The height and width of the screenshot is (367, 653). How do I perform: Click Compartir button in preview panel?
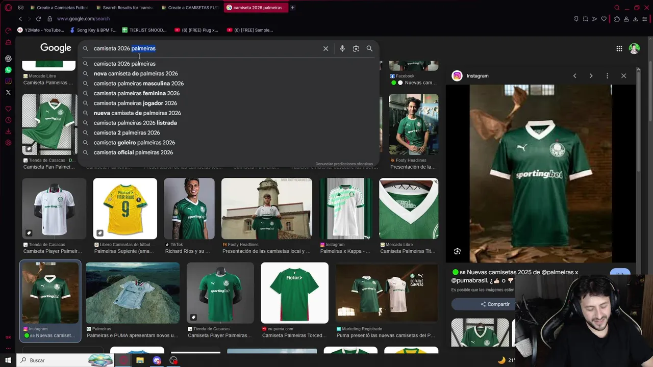[x=495, y=304]
